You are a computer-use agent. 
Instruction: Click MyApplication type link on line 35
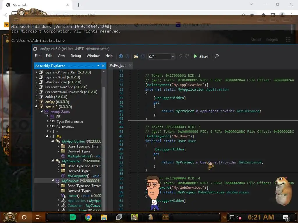pyautogui.click(x=191, y=89)
